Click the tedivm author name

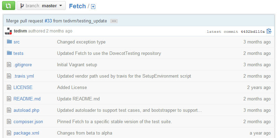pos(20,31)
